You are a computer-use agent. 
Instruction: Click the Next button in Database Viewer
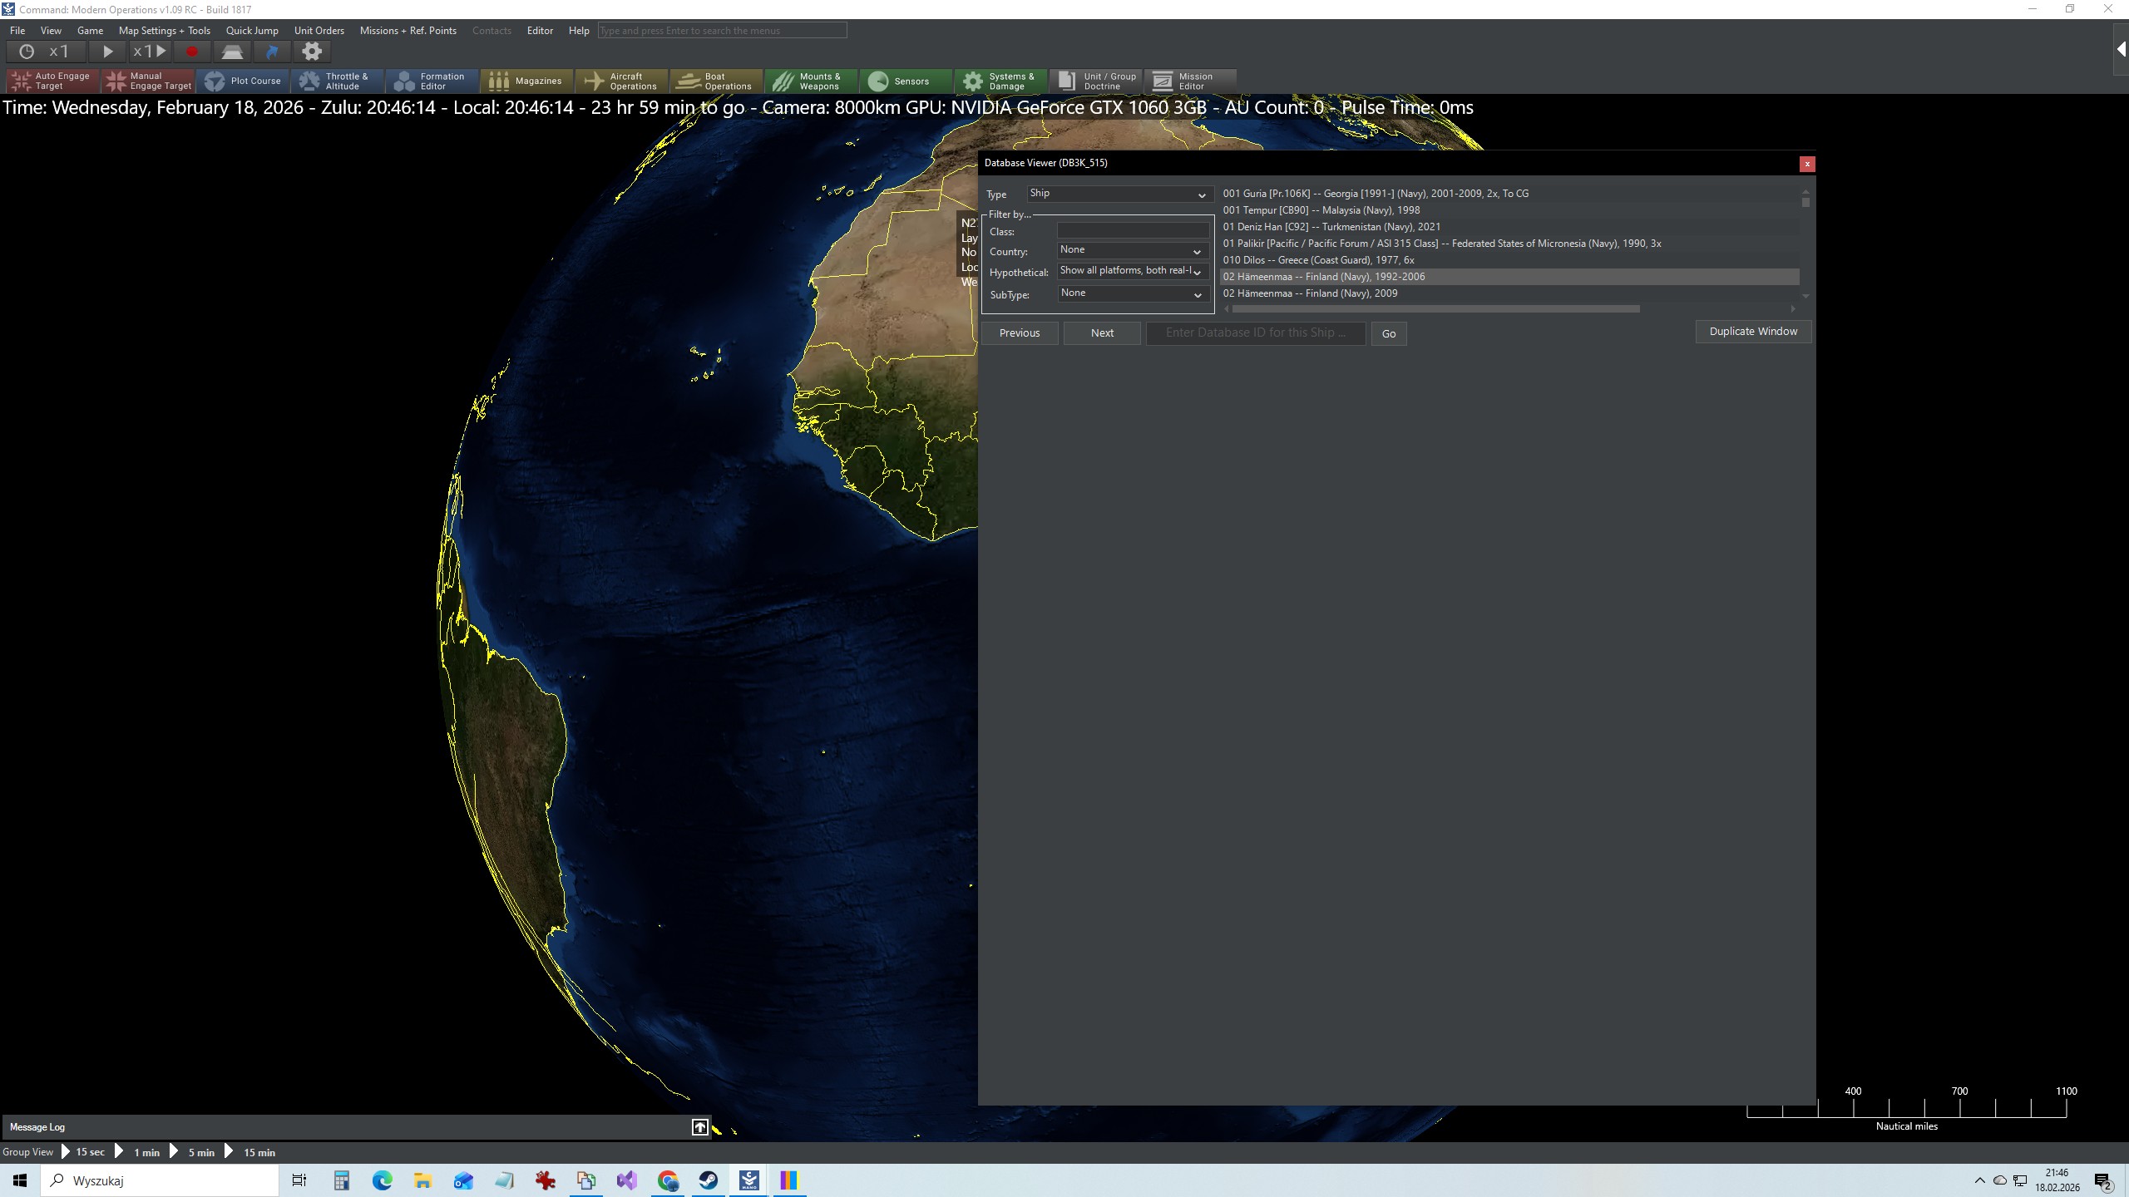click(x=1102, y=332)
